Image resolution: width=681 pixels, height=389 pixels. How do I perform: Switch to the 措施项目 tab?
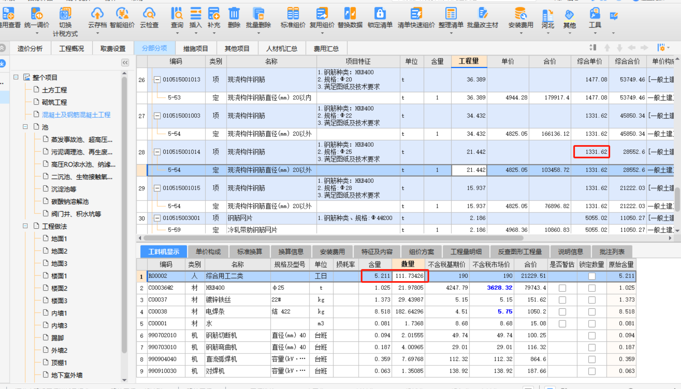pos(196,48)
